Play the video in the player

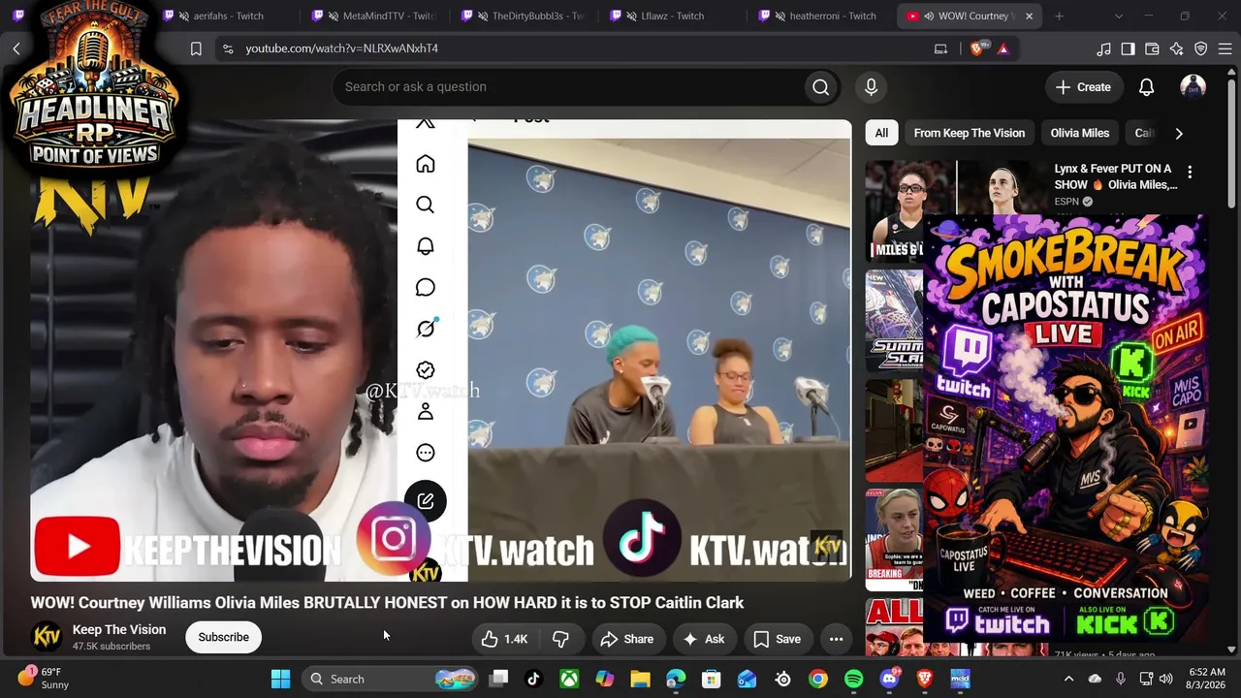click(x=441, y=349)
